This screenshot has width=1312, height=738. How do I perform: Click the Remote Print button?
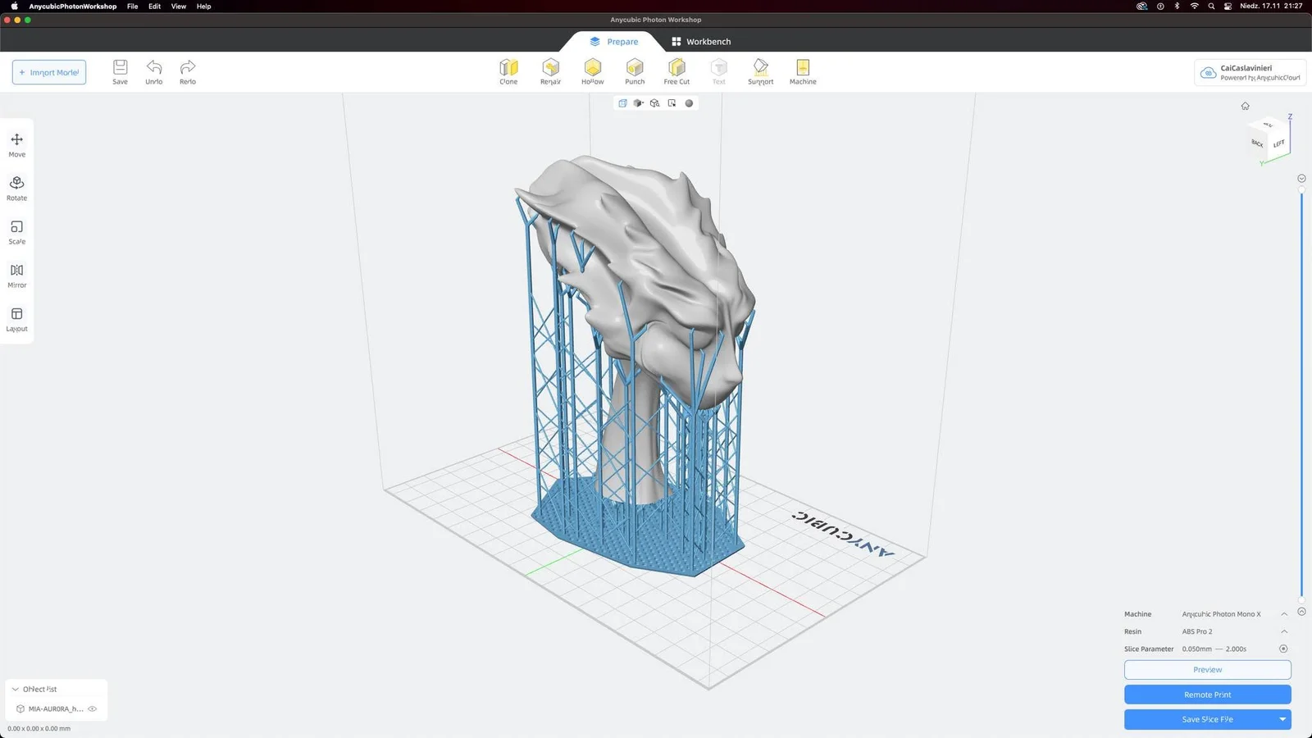(1207, 695)
